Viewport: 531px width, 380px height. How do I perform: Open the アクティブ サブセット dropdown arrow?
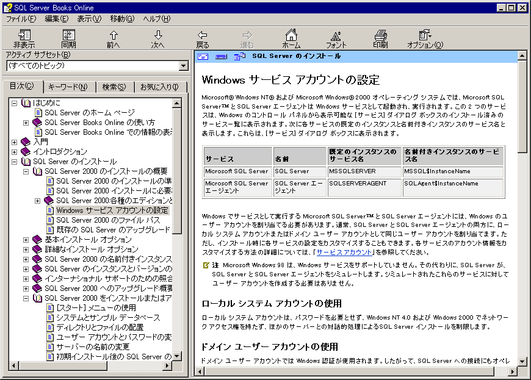pos(183,66)
